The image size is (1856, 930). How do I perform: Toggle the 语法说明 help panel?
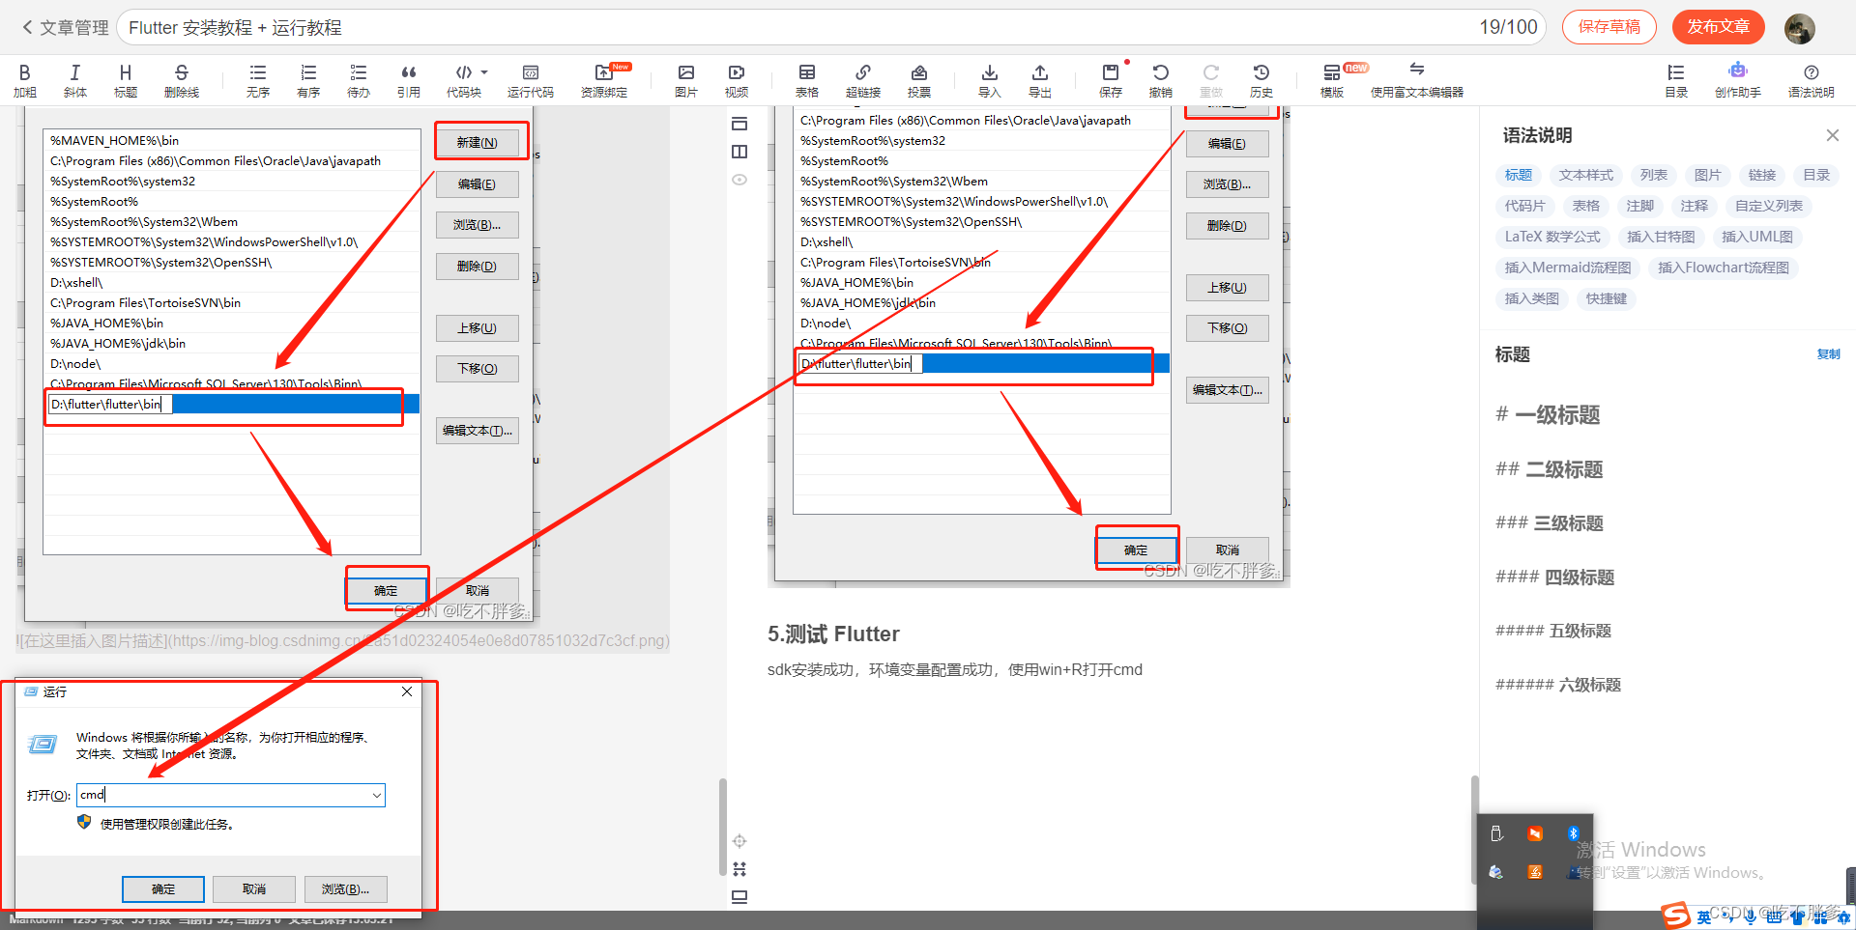1812,80
